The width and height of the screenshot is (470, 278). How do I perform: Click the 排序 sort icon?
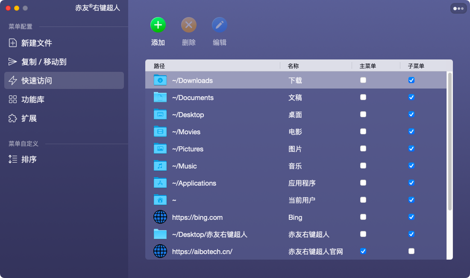12,159
